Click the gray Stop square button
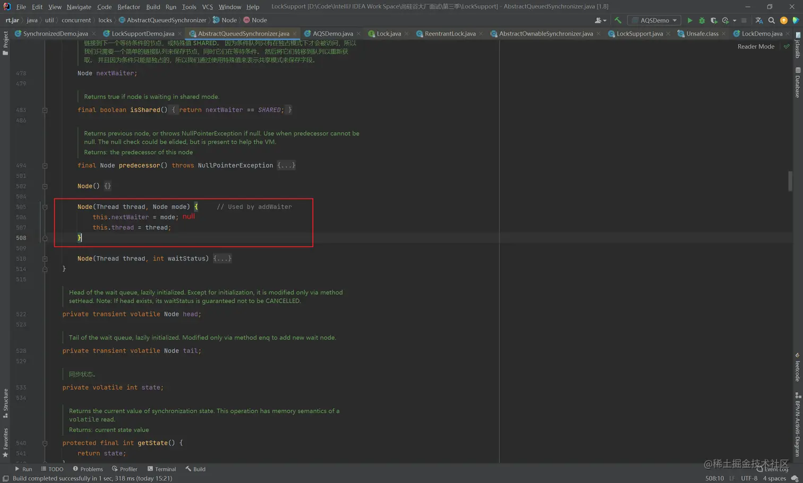The height and width of the screenshot is (483, 803). click(744, 20)
